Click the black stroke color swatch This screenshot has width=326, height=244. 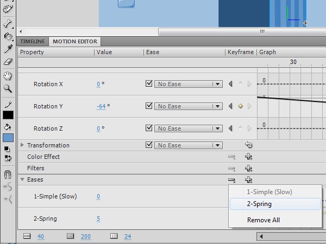coord(8,115)
